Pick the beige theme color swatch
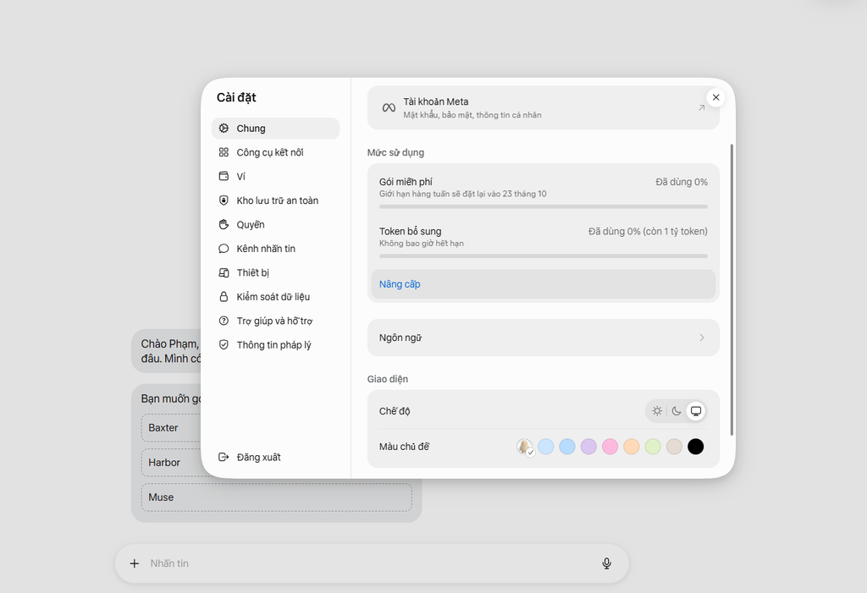This screenshot has height=593, width=867. [x=674, y=447]
